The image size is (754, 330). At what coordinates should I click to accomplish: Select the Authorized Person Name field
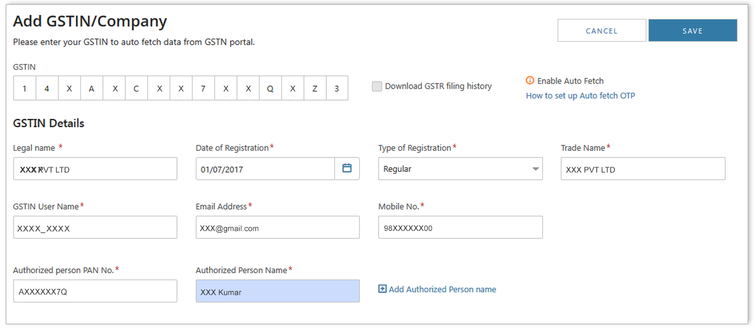point(277,291)
